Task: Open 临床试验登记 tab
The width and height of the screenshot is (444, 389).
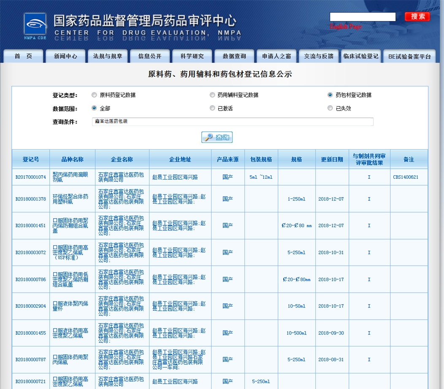Action: (361, 56)
